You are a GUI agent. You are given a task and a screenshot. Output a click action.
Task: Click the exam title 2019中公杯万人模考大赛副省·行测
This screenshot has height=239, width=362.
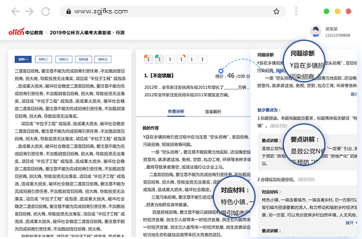click(87, 33)
